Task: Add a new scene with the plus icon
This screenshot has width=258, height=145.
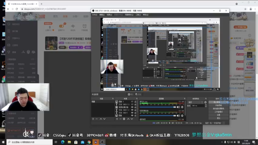Action: (93, 119)
